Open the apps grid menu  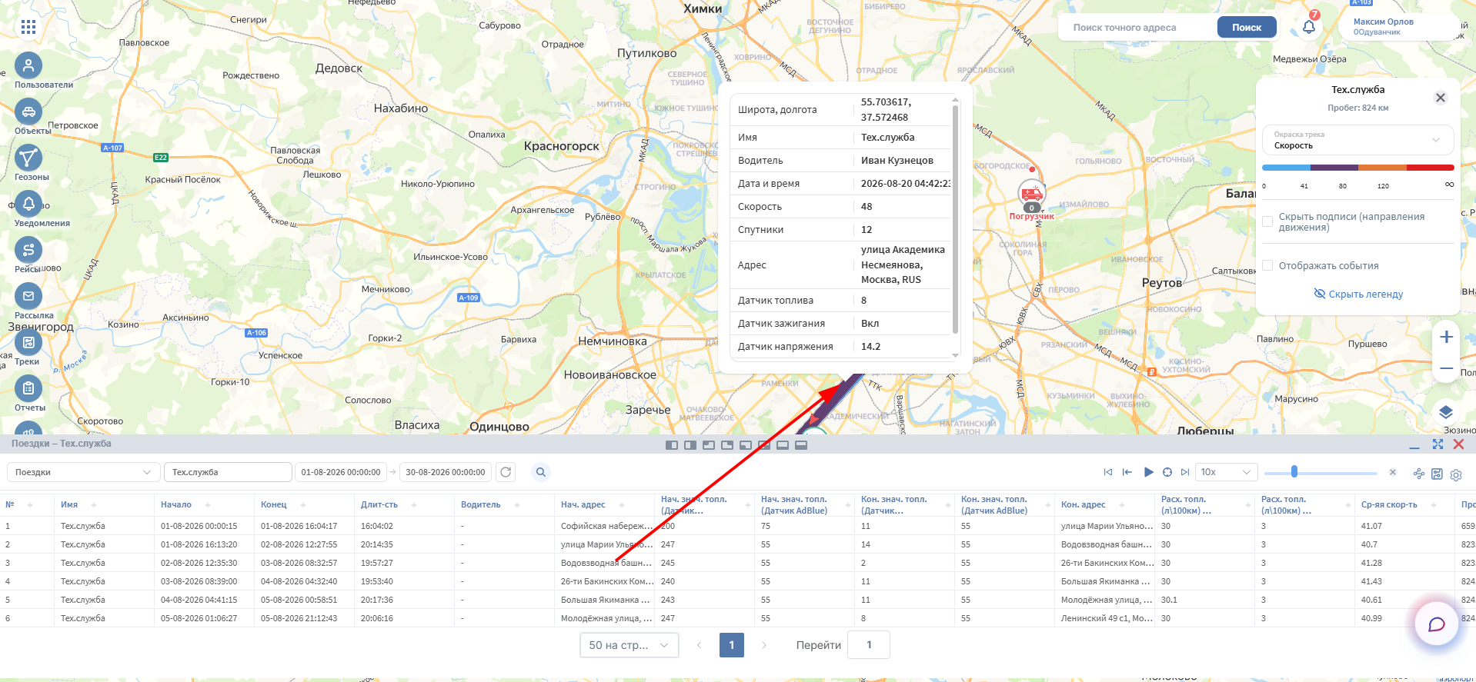[x=28, y=28]
